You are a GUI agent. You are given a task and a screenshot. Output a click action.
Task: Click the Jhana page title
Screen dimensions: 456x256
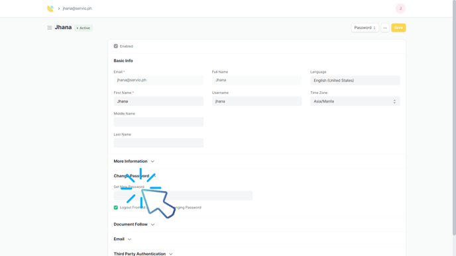[x=63, y=27]
